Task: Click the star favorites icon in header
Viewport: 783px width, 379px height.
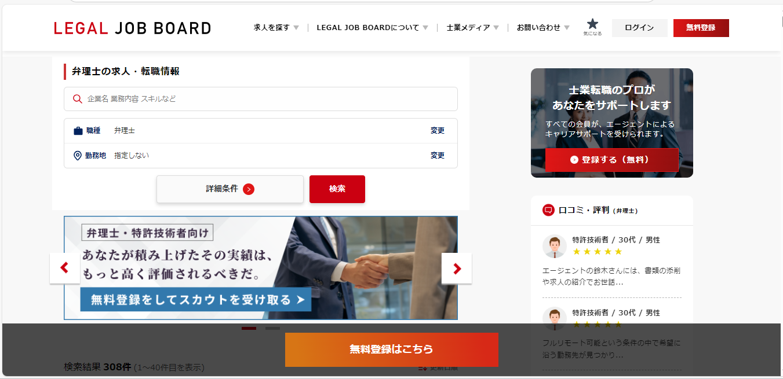Action: (x=592, y=24)
